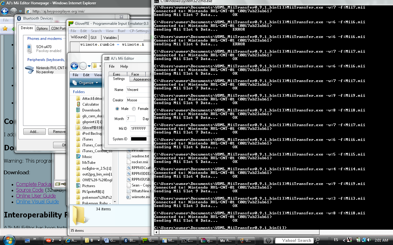Click the wiimote.ini file icon
Screen dimensions: 393x245
point(129,197)
